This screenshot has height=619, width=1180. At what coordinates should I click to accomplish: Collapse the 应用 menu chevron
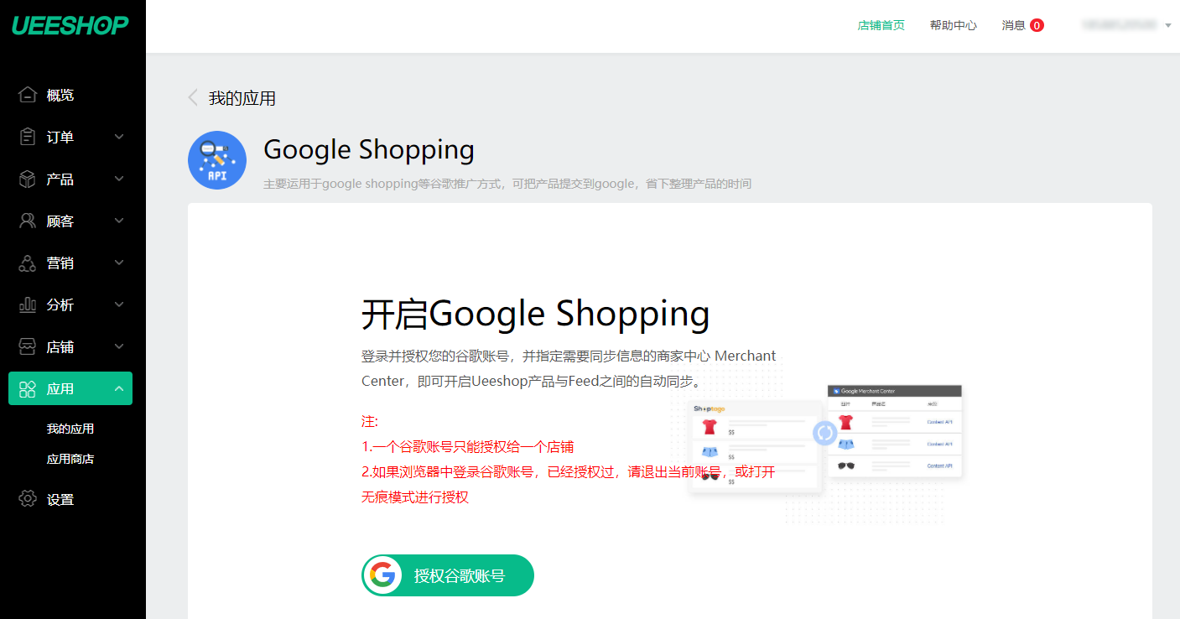click(119, 388)
